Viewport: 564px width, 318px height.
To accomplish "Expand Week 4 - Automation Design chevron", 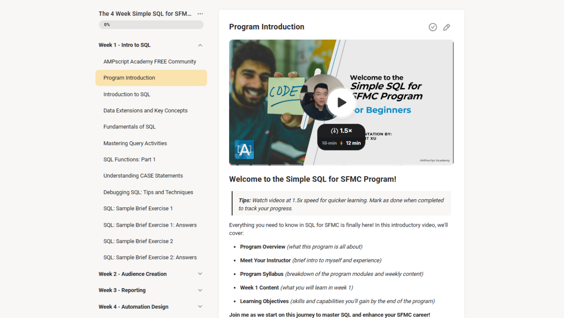I will click(x=200, y=307).
